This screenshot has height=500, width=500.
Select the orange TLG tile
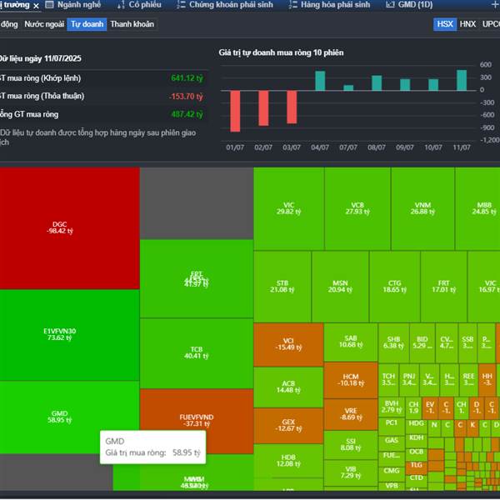coord(416,468)
